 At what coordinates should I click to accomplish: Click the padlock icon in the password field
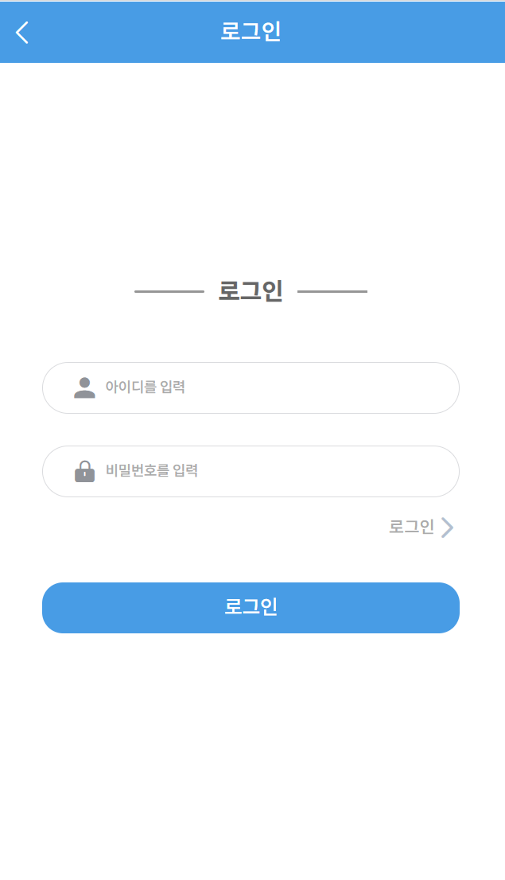pyautogui.click(x=84, y=471)
